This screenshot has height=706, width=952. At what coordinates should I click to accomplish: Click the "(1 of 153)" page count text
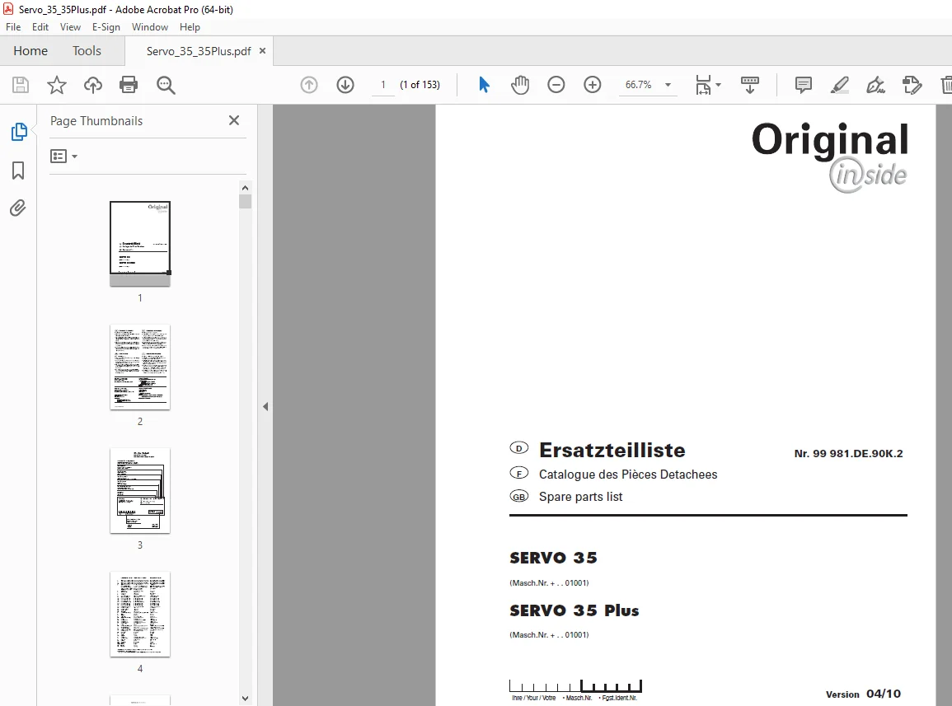point(420,85)
